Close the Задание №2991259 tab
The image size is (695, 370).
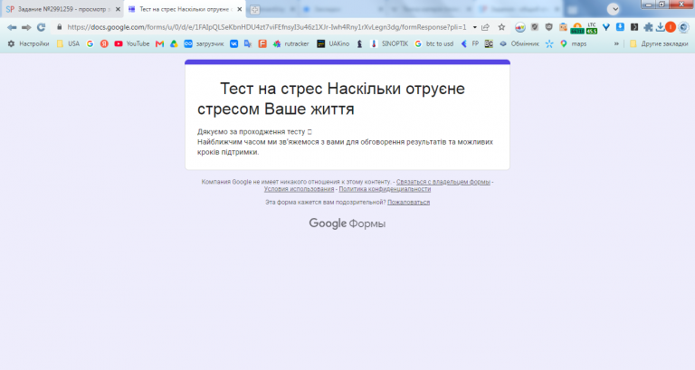coord(118,9)
